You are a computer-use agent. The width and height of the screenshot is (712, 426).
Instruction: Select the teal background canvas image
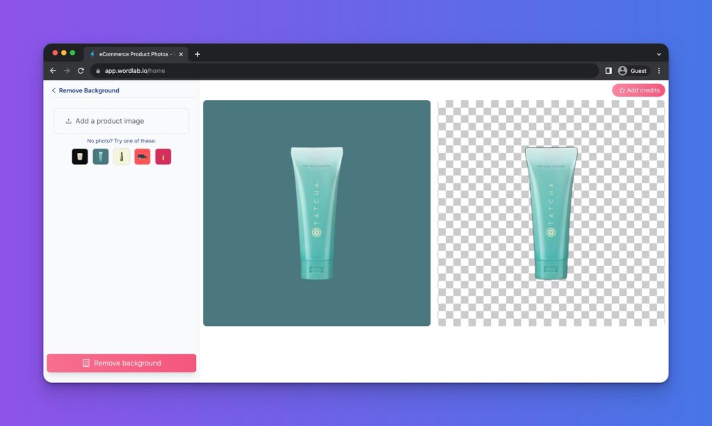pos(316,212)
